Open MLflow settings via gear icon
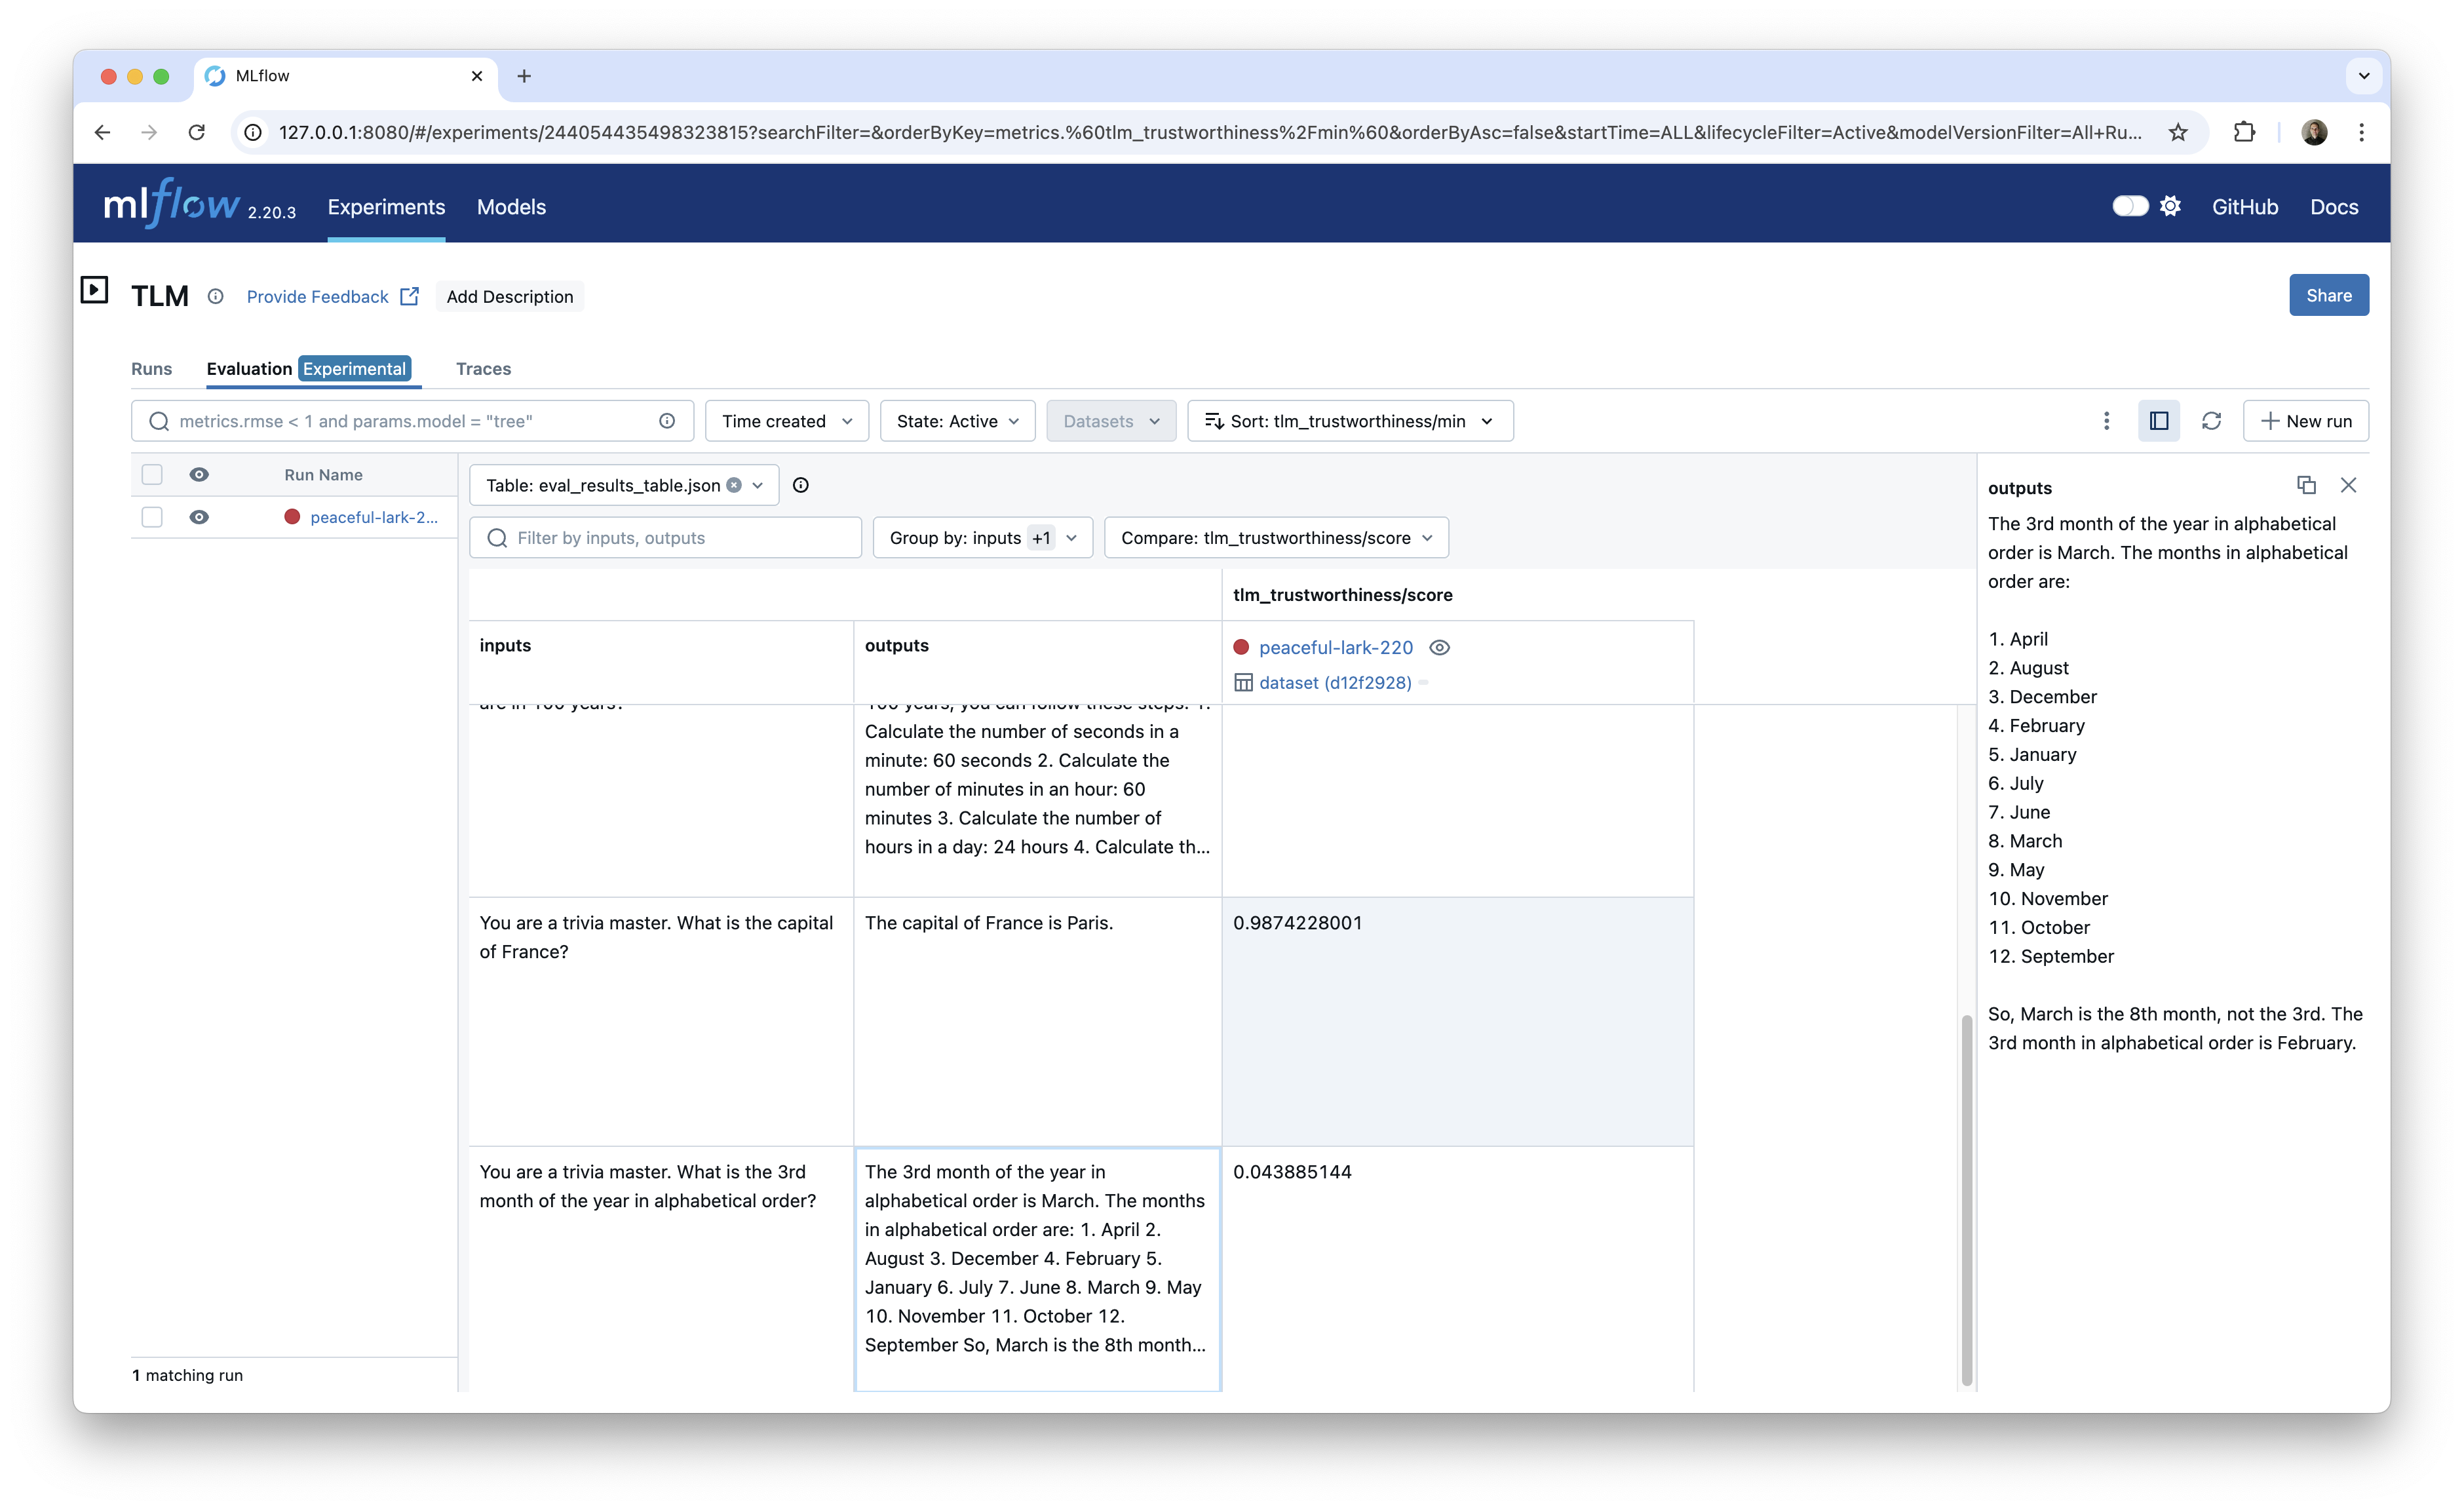The image size is (2464, 1510). point(2171,205)
